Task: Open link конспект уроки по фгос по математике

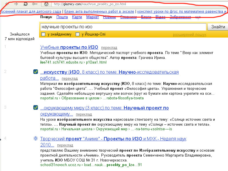Action: [x=182, y=12]
